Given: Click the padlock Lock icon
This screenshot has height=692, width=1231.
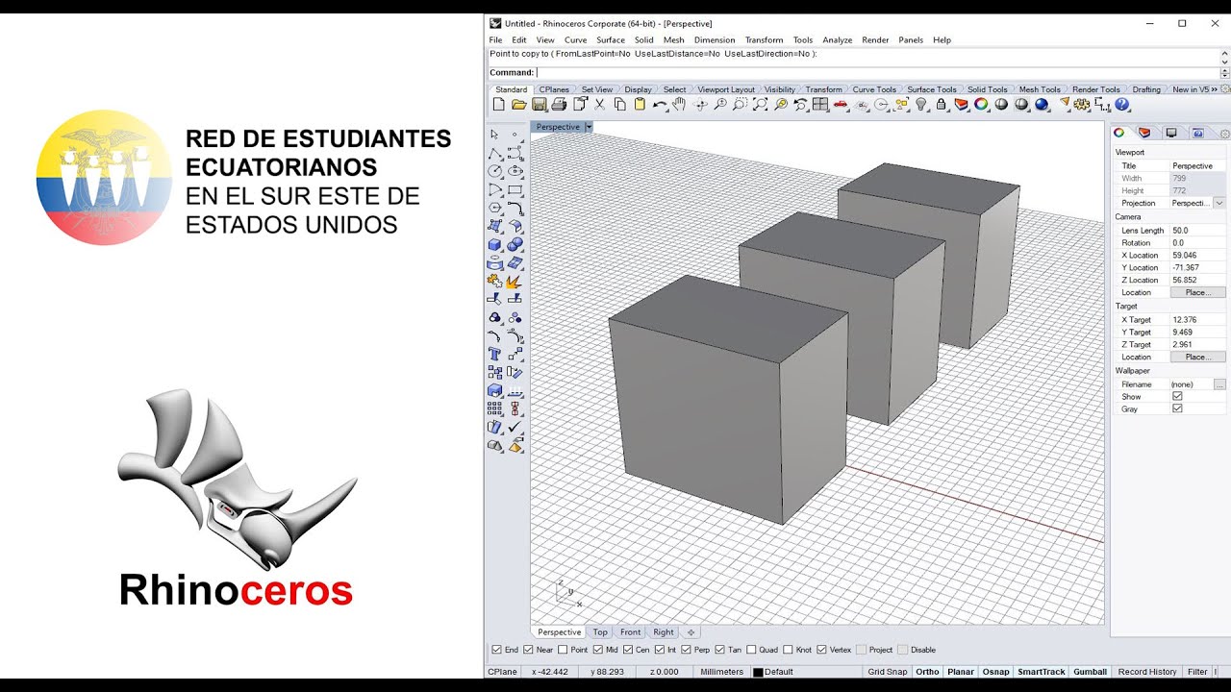Looking at the screenshot, I should (942, 105).
